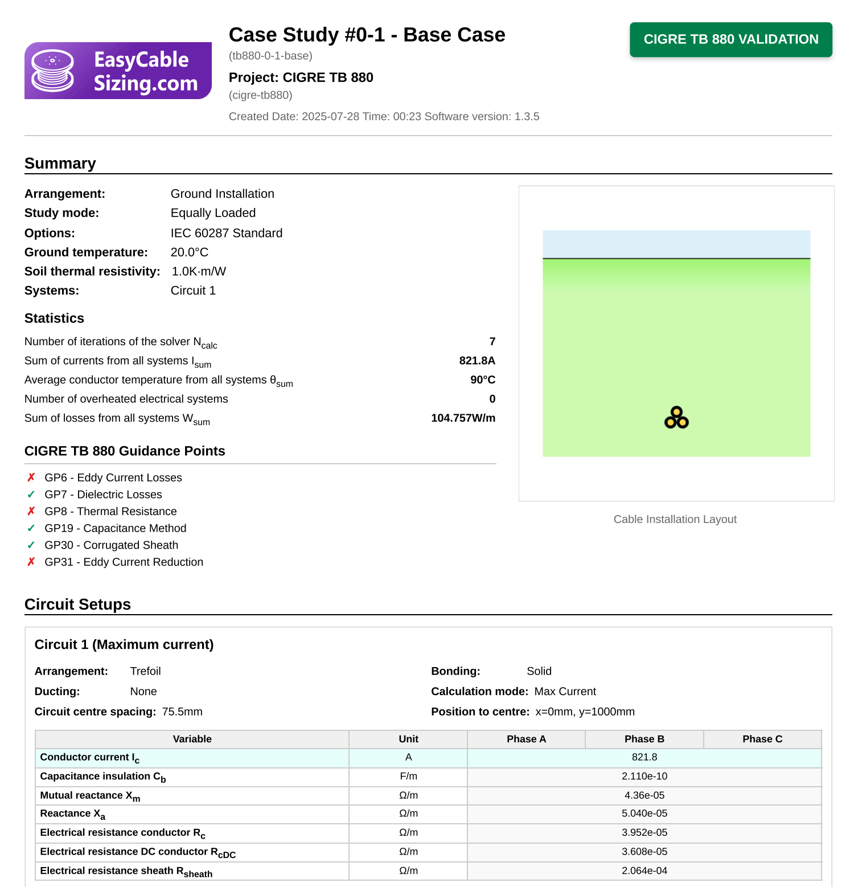Image resolution: width=854 pixels, height=887 pixels.
Task: Click the CIGRE TB 880 VALIDATION badge
Action: pos(730,39)
